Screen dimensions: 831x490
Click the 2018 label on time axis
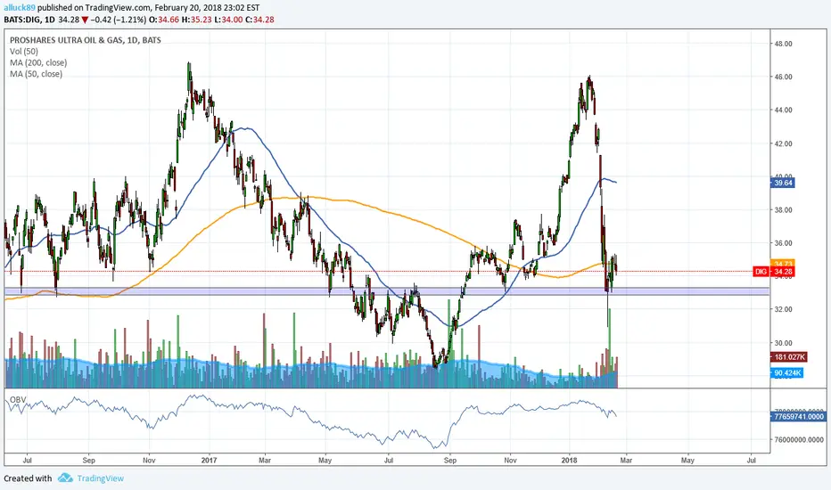pos(569,461)
